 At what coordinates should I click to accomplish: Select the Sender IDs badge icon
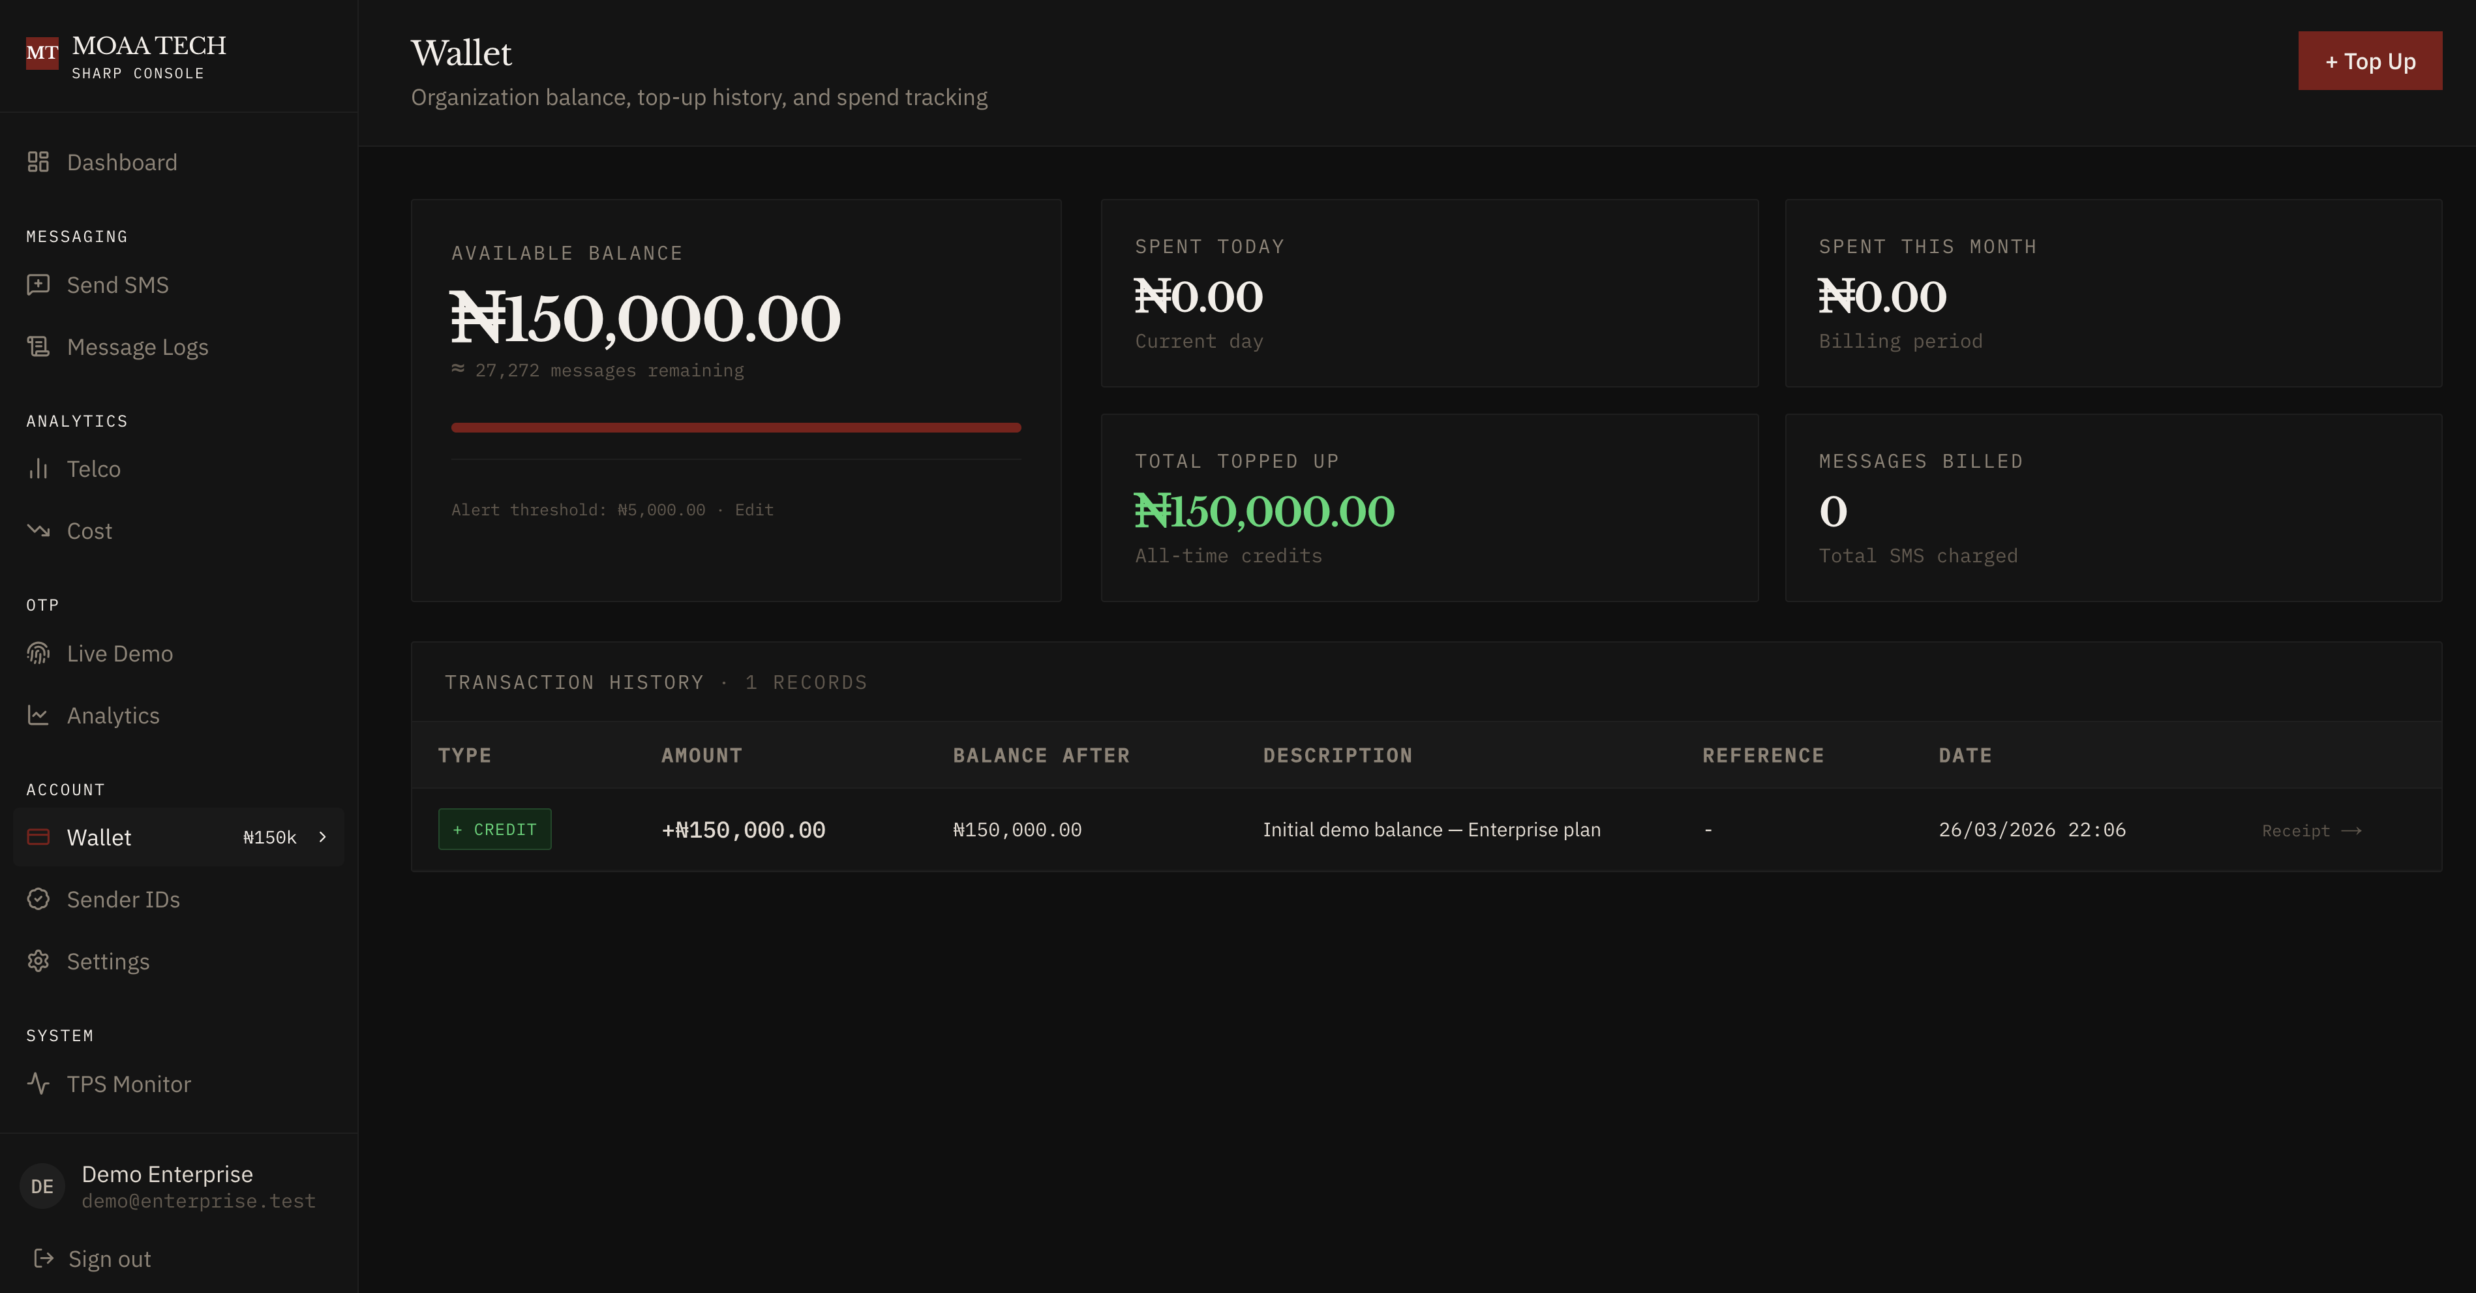pos(37,899)
